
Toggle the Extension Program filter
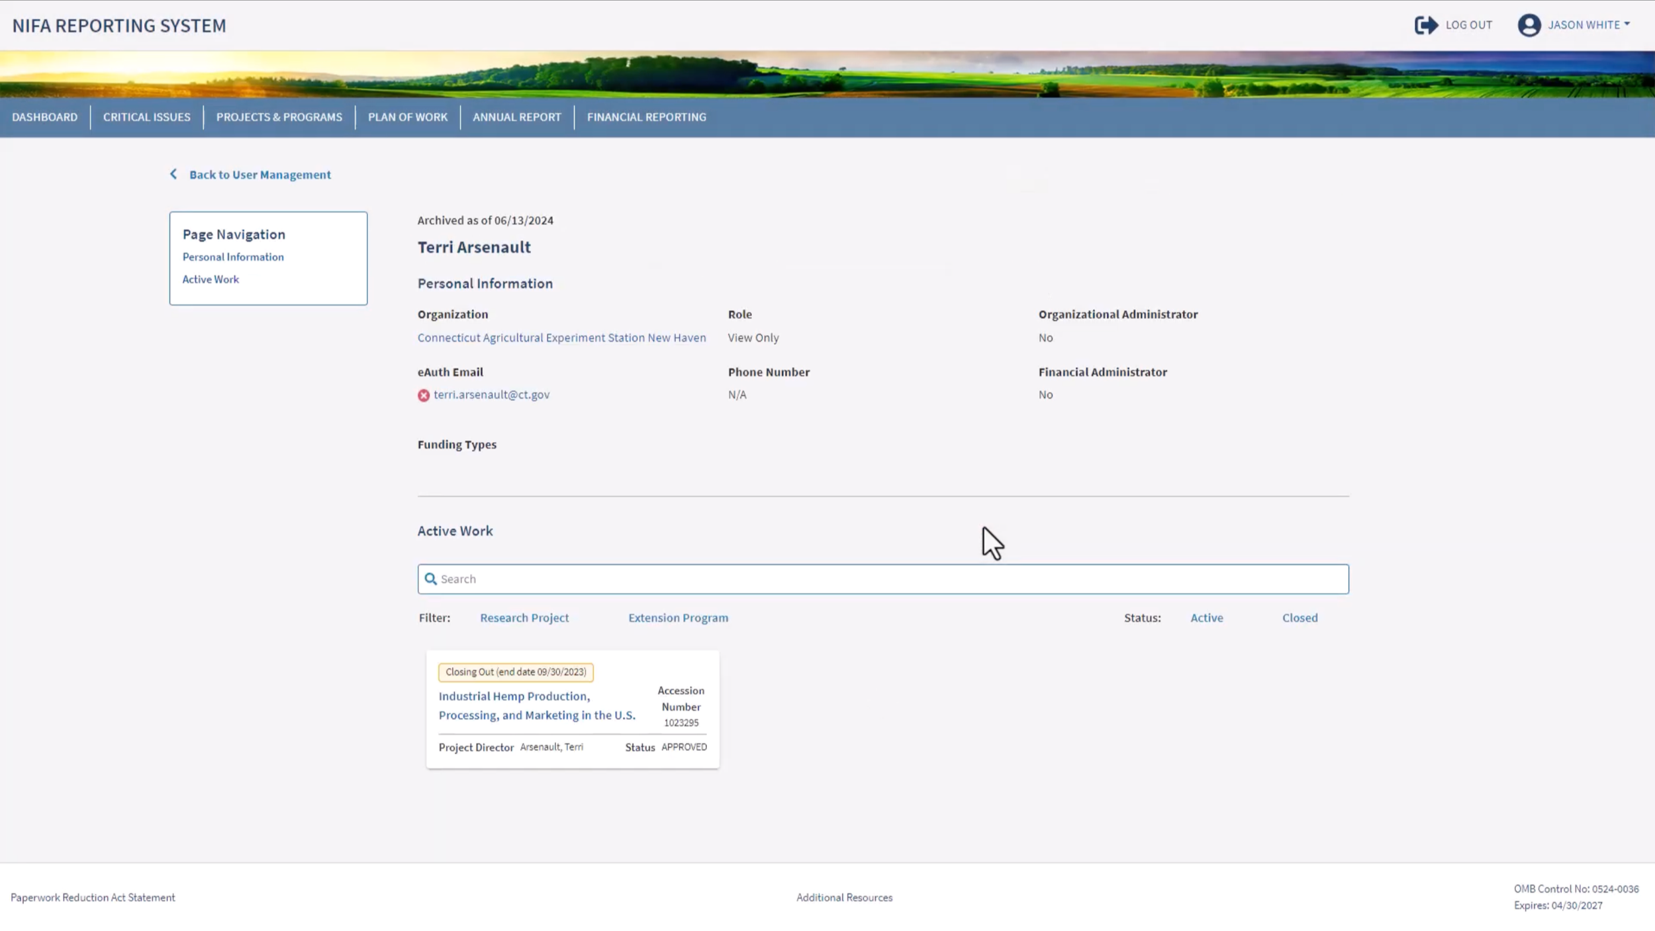click(678, 617)
